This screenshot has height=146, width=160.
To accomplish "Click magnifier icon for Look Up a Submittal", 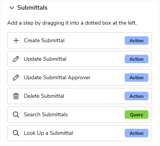I will pyautogui.click(x=16, y=133).
